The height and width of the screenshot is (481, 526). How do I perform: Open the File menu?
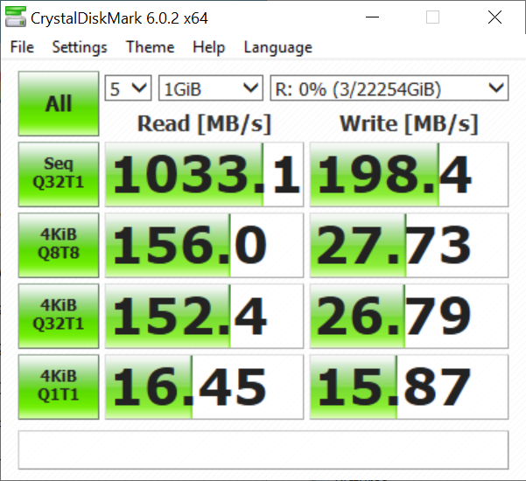coord(22,47)
